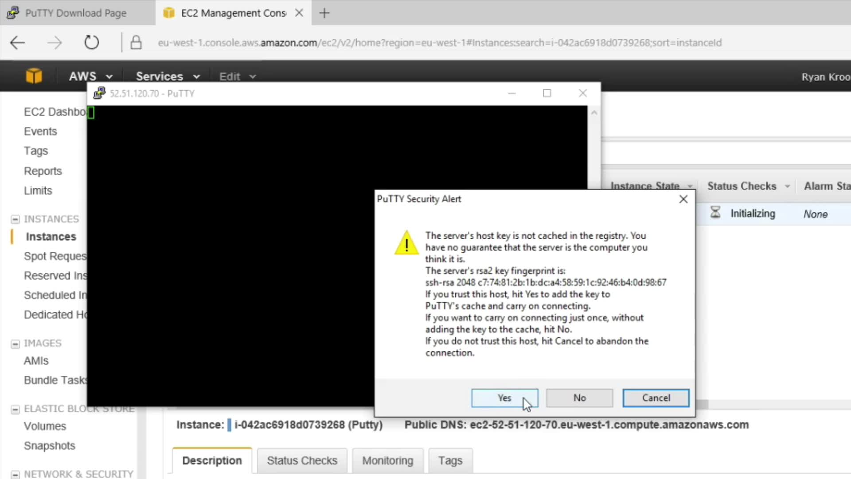Open Volumes in the sidebar
The width and height of the screenshot is (851, 479).
tap(45, 426)
